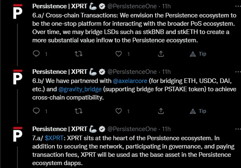Image resolution: width=241 pixels, height=168 pixels.
Task: Open more options menu for the 6.b tweet
Action: (x=238, y=72)
